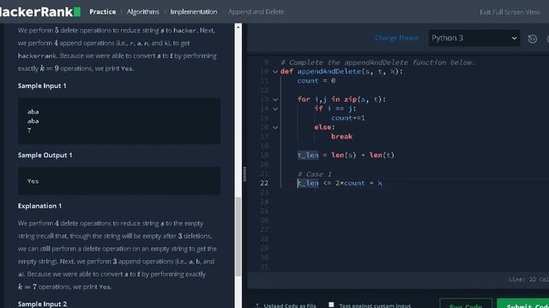Click the Sample Output 1 heading
The height and width of the screenshot is (308, 549).
[x=45, y=155]
